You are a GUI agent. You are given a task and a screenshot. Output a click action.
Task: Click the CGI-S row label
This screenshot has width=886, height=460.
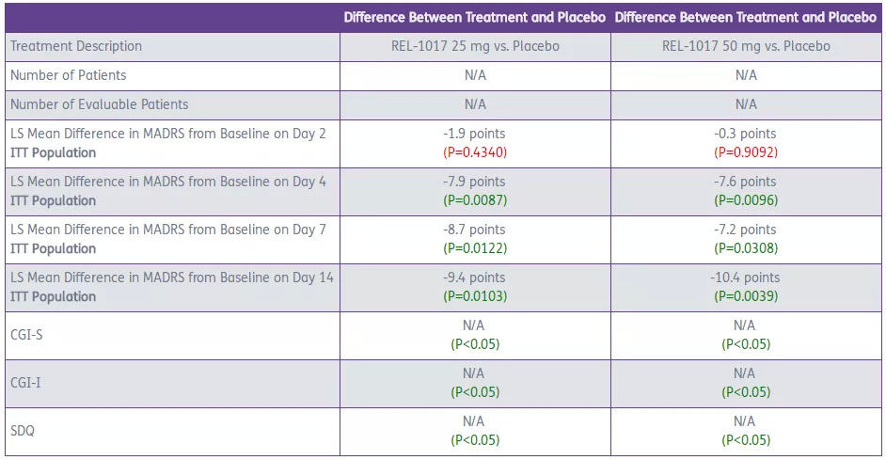click(26, 335)
